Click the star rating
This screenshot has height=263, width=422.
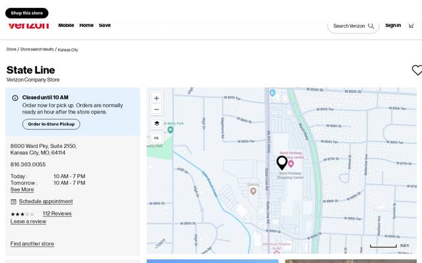click(22, 214)
